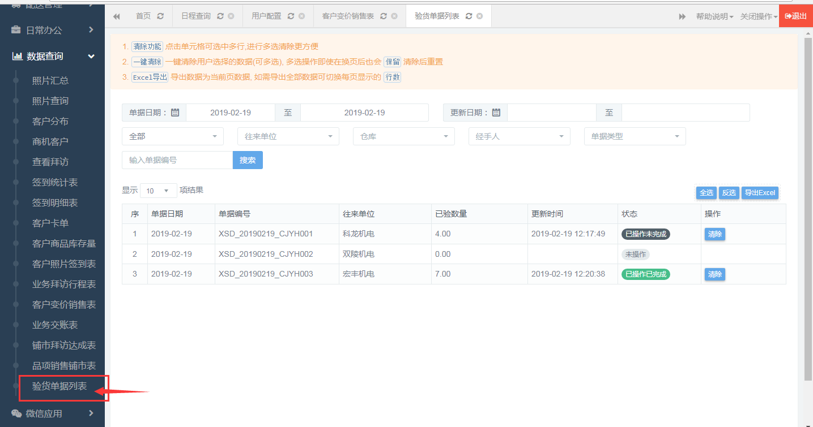This screenshot has width=813, height=427.
Task: Open 商机客户 in the sidebar
Action: click(x=50, y=141)
